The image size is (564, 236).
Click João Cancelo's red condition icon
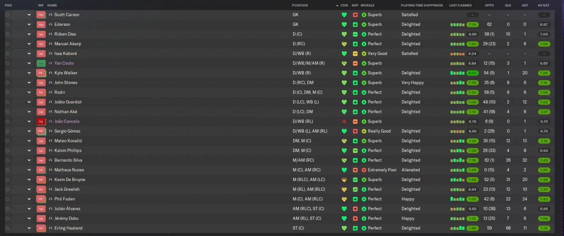(x=344, y=121)
